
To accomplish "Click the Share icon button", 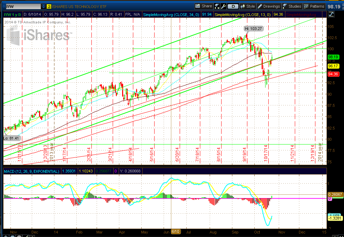I will point(204,6).
